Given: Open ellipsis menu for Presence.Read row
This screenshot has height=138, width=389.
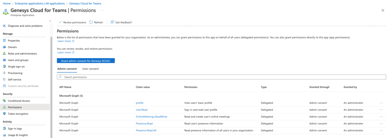Looking at the screenshot, I should point(381,124).
